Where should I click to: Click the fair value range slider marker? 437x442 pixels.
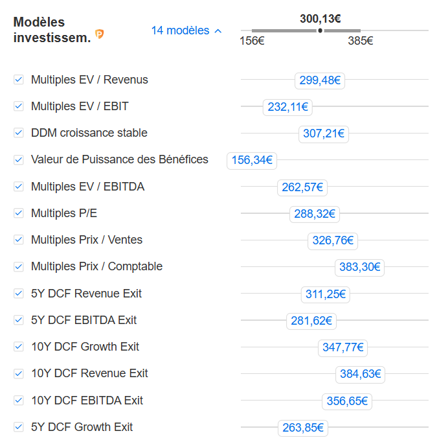point(320,30)
